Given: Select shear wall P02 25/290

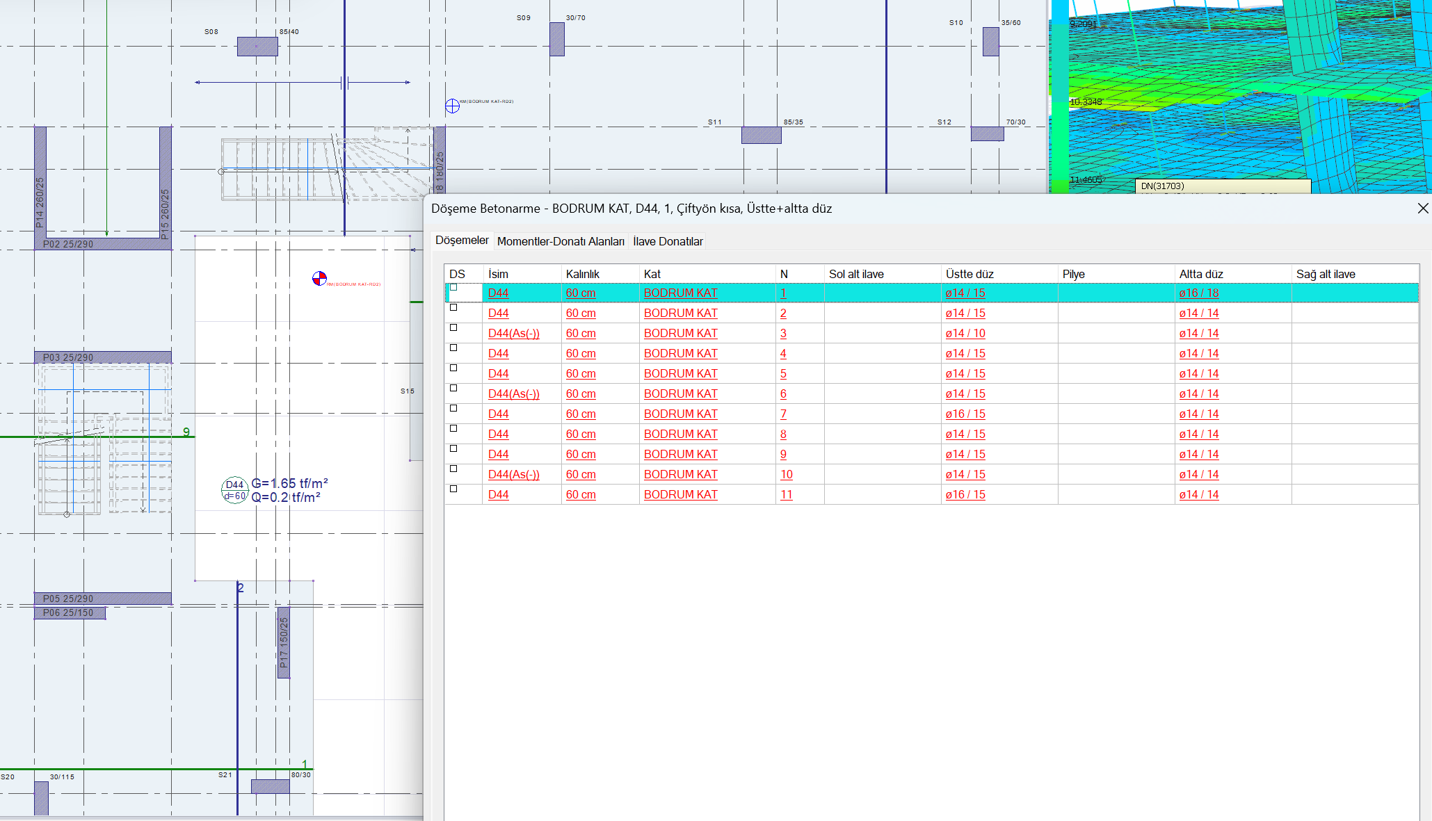Looking at the screenshot, I should (x=103, y=244).
